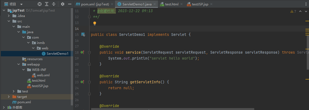Toggle fold marker at line 23 getServletInfo
Image resolution: width=309 pixels, height=110 pixels.
pos(89,82)
